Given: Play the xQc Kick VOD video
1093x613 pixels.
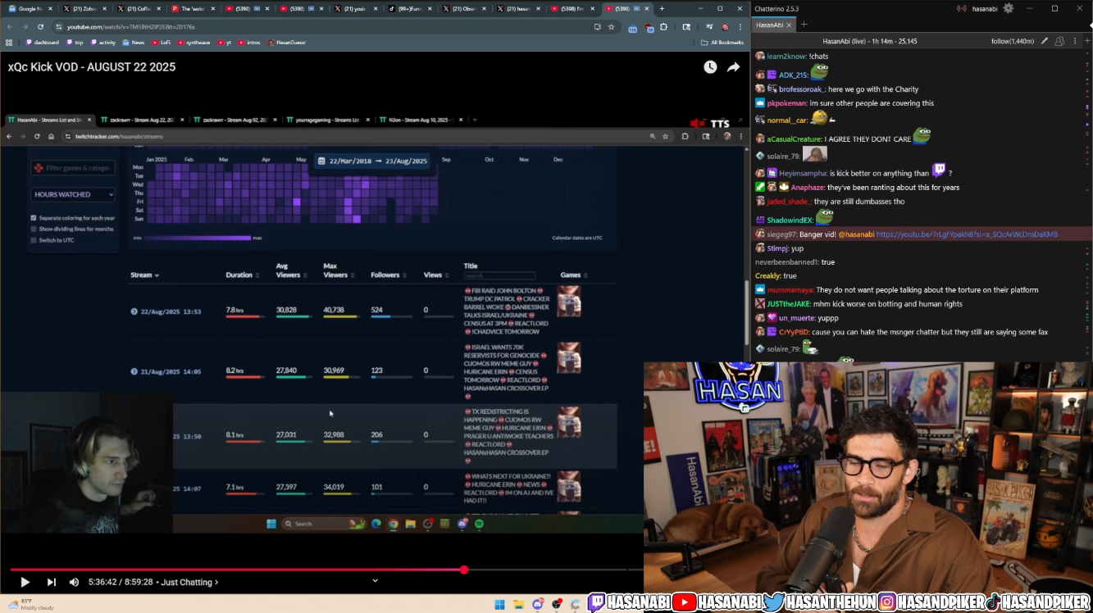Looking at the screenshot, I should 25,582.
